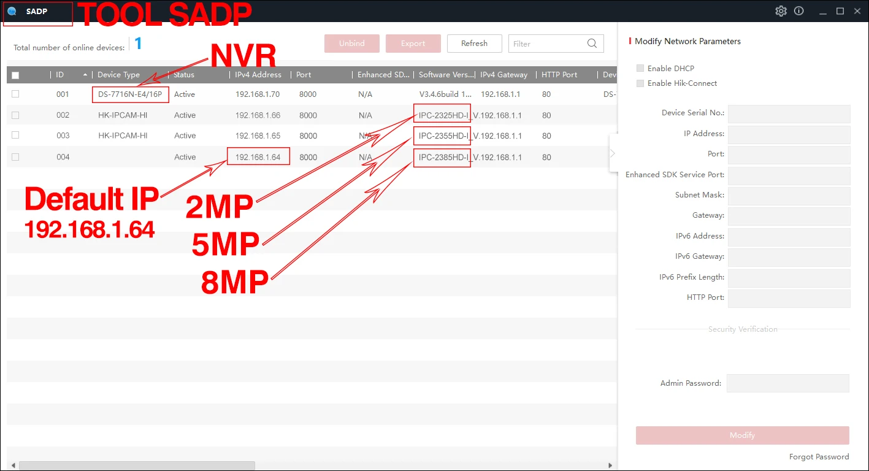Refresh the online device list
This screenshot has width=869, height=471.
pos(475,44)
